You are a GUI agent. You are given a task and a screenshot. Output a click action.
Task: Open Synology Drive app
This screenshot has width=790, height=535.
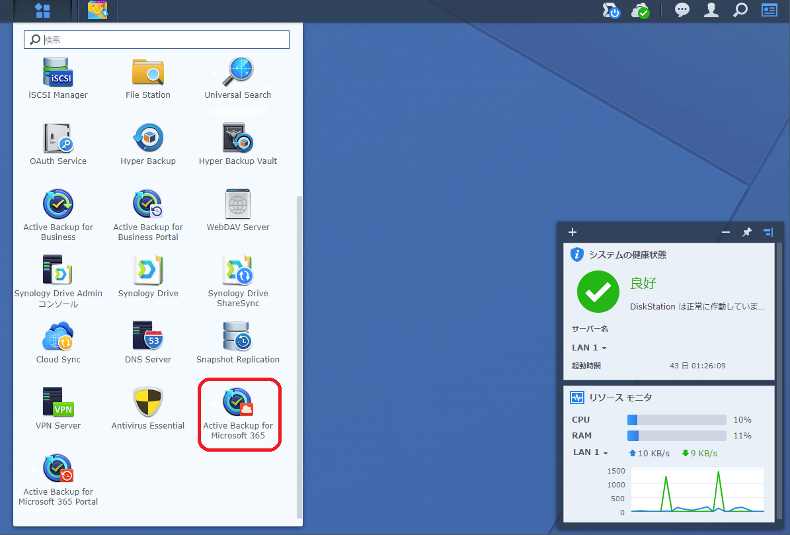coord(148,276)
